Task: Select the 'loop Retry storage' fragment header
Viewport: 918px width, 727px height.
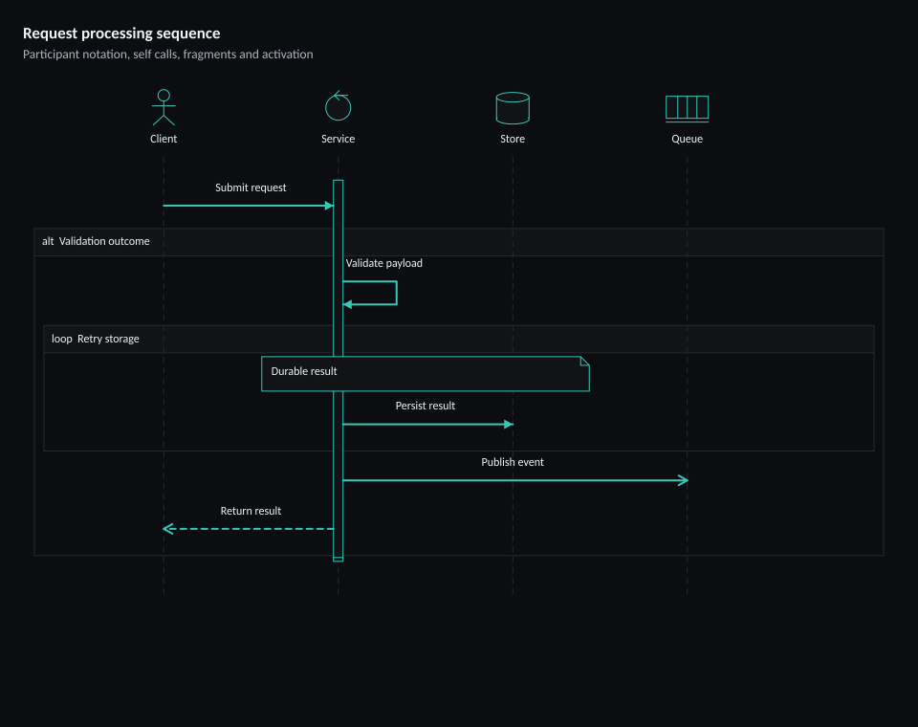Action: [x=459, y=340]
